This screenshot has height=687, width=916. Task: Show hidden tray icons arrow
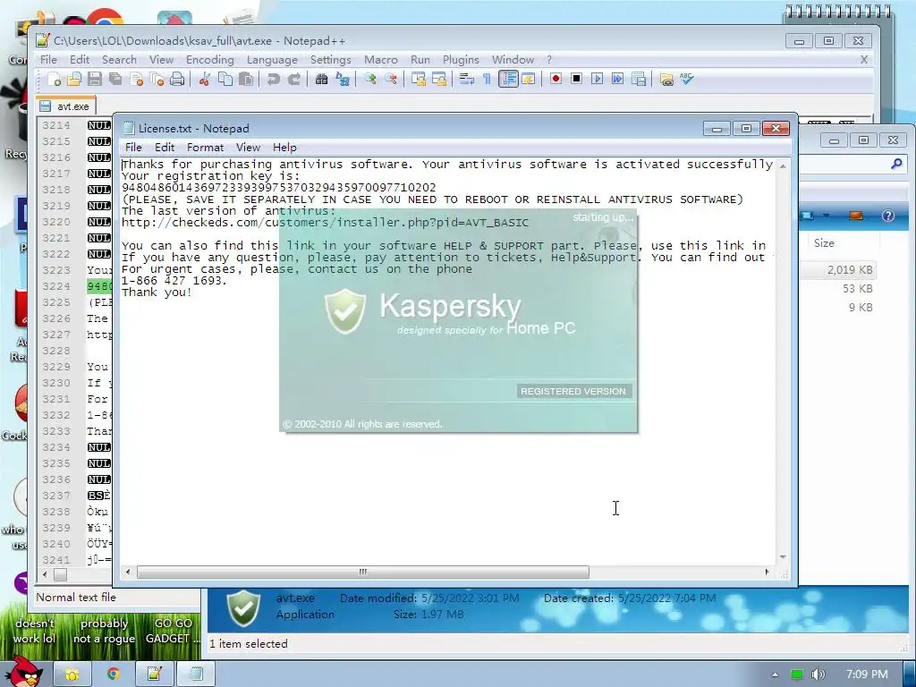[x=775, y=674]
